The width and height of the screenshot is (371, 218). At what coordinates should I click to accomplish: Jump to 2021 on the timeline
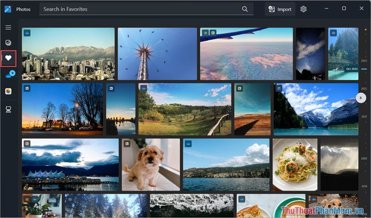click(364, 116)
